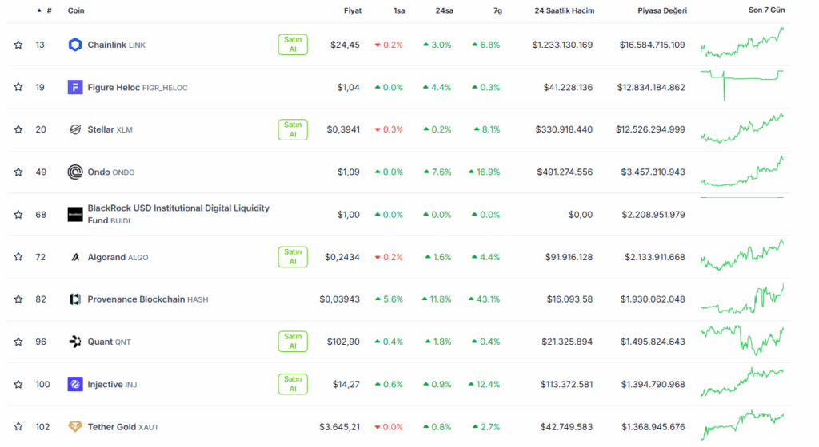Sort by the Piyasa Değeri column
This screenshot has width=819, height=447.
click(661, 10)
